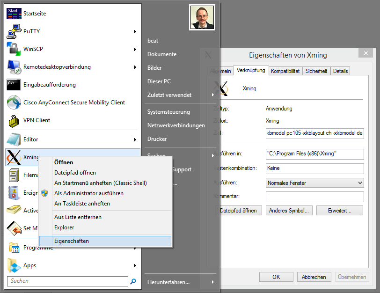Choose Eigenschaften in the context menu
The height and width of the screenshot is (293, 380).
[x=105, y=241]
